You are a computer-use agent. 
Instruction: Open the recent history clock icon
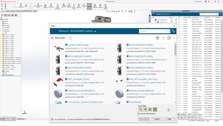click(70, 38)
